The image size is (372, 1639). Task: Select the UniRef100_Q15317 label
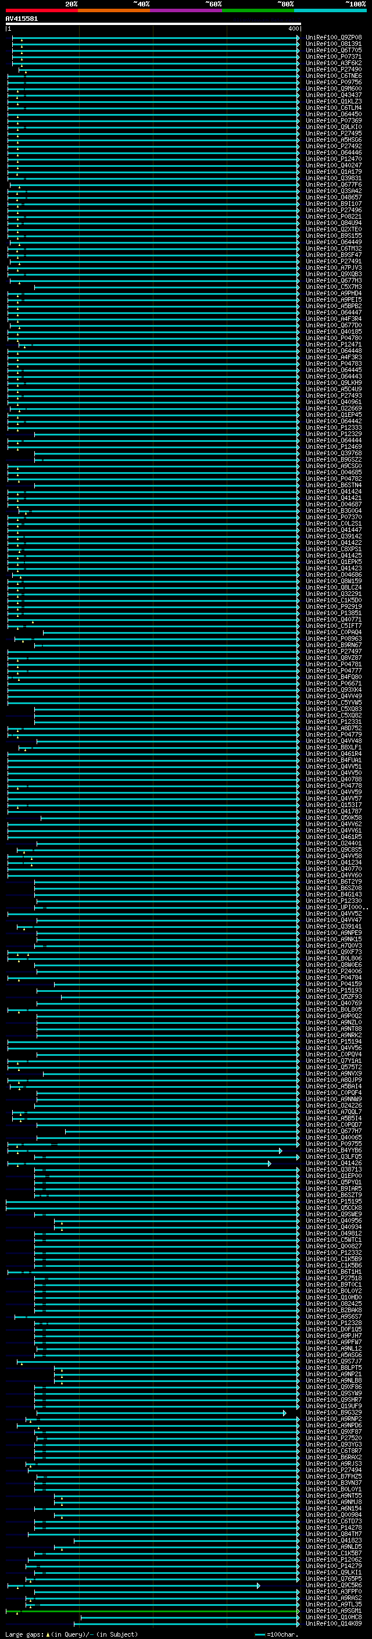click(334, 805)
